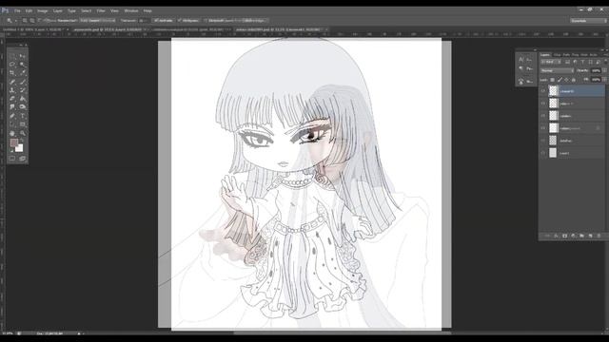Swap foreground and background colors
This screenshot has width=609, height=342.
pos(22,141)
